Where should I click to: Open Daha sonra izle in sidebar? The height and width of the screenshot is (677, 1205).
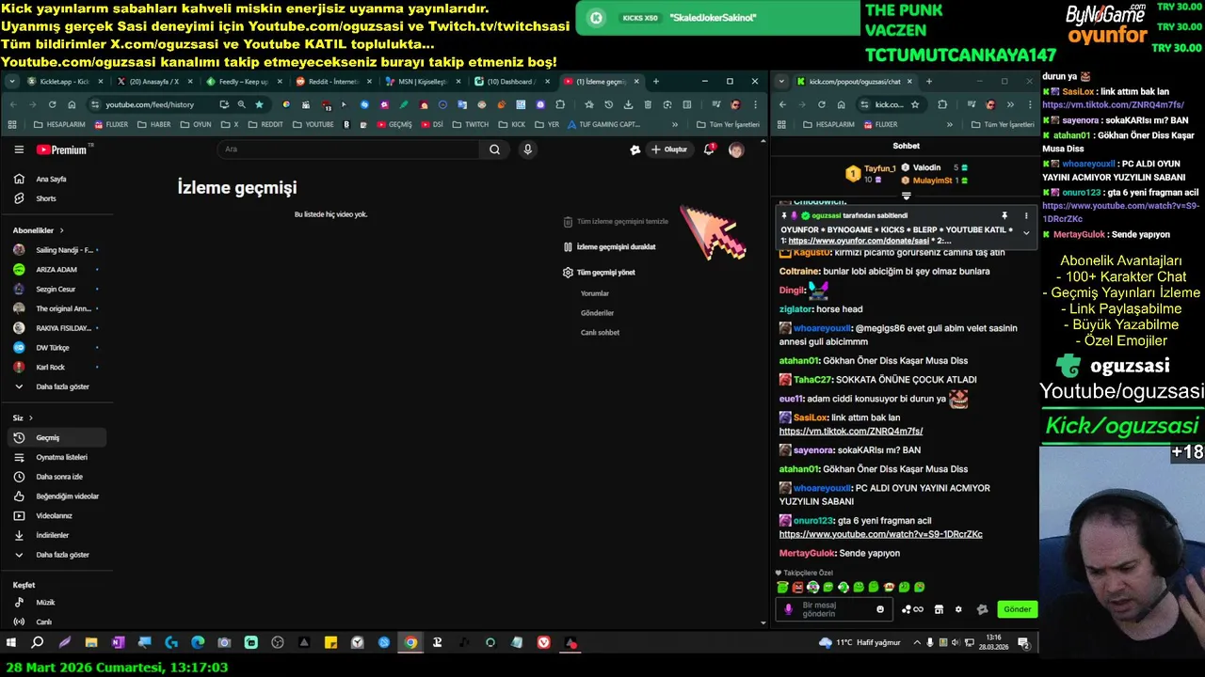click(x=56, y=477)
